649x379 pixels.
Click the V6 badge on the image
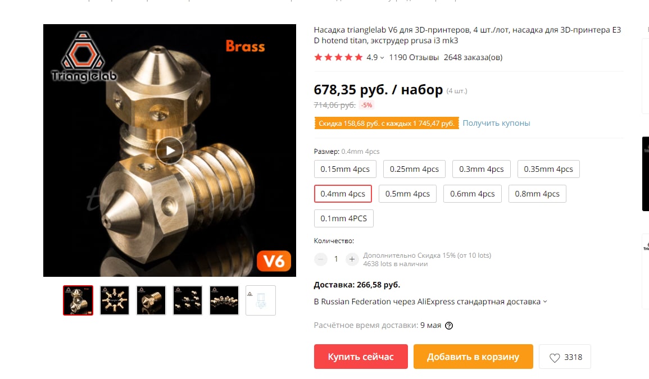[274, 261]
